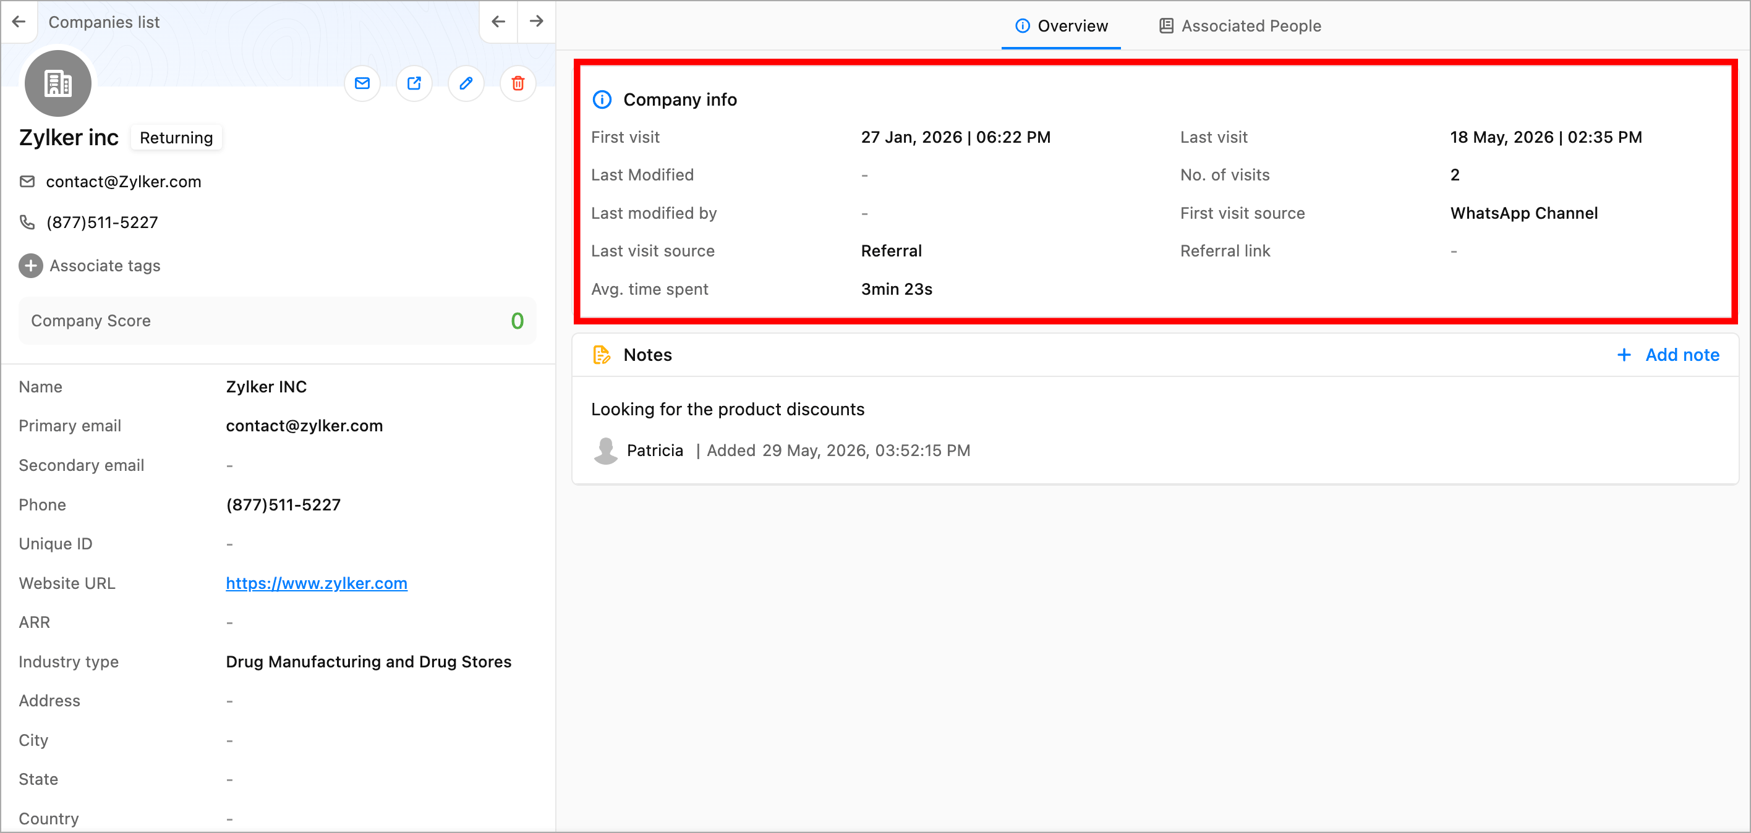Viewport: 1751px width, 833px height.
Task: Click the Companies list breadcrumb text
Action: pos(104,22)
